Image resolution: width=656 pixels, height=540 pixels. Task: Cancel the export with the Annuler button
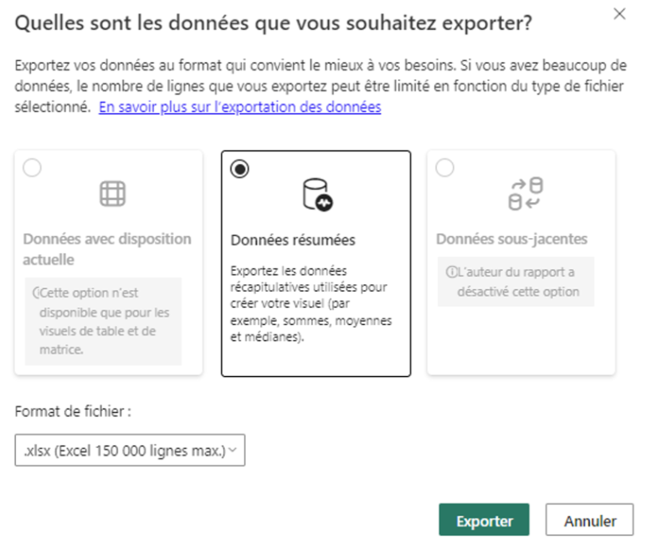tap(589, 520)
